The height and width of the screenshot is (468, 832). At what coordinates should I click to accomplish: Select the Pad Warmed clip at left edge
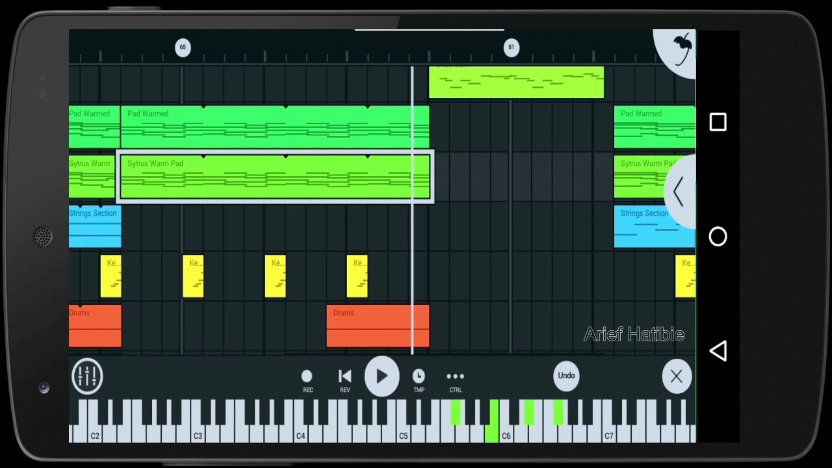click(x=94, y=127)
